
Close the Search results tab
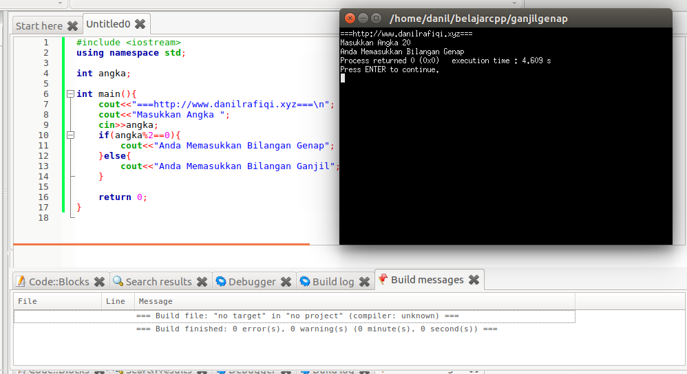pyautogui.click(x=202, y=282)
